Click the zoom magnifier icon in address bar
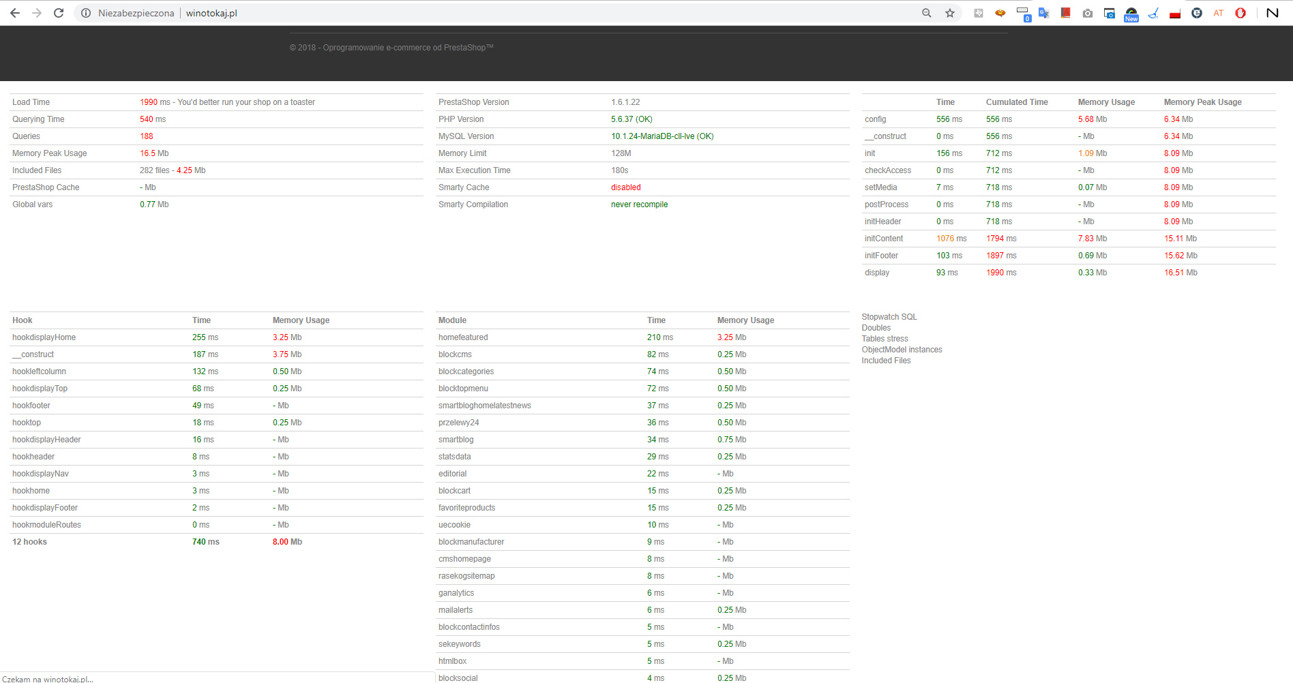 point(927,13)
